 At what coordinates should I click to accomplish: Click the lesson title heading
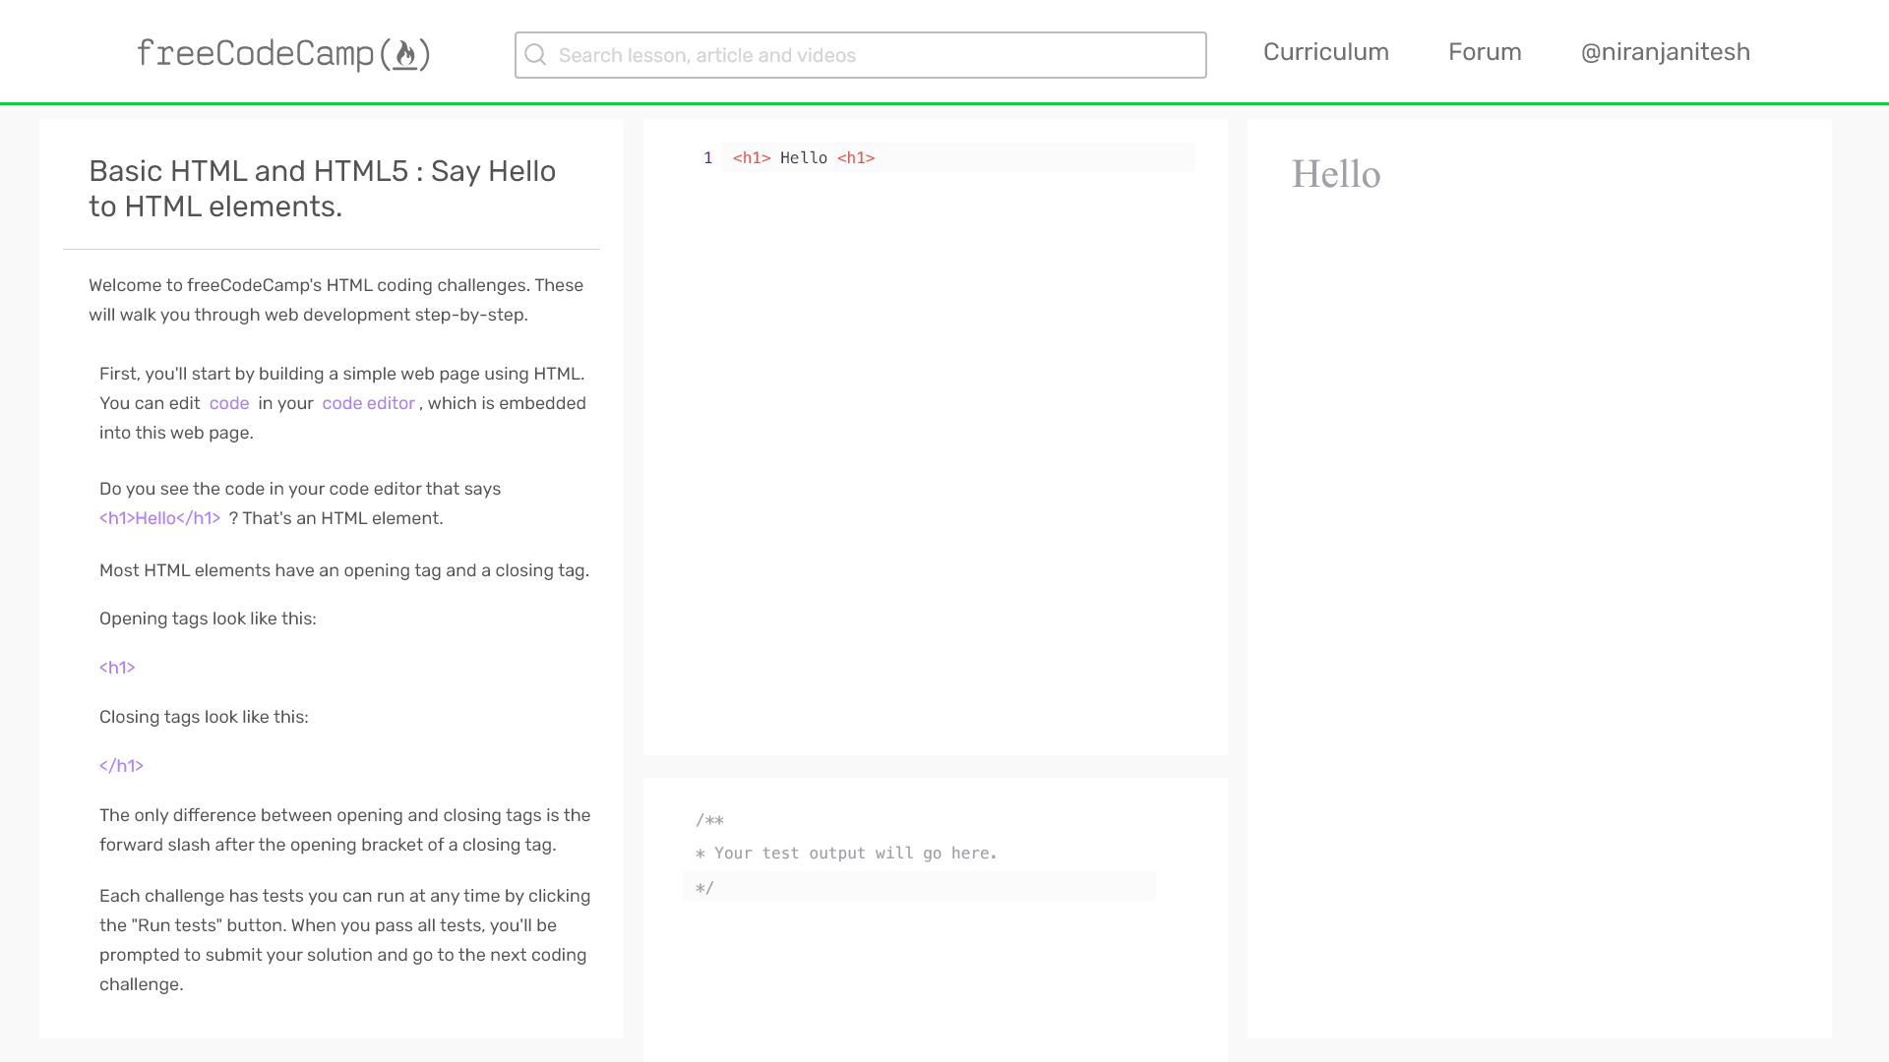[x=322, y=189]
